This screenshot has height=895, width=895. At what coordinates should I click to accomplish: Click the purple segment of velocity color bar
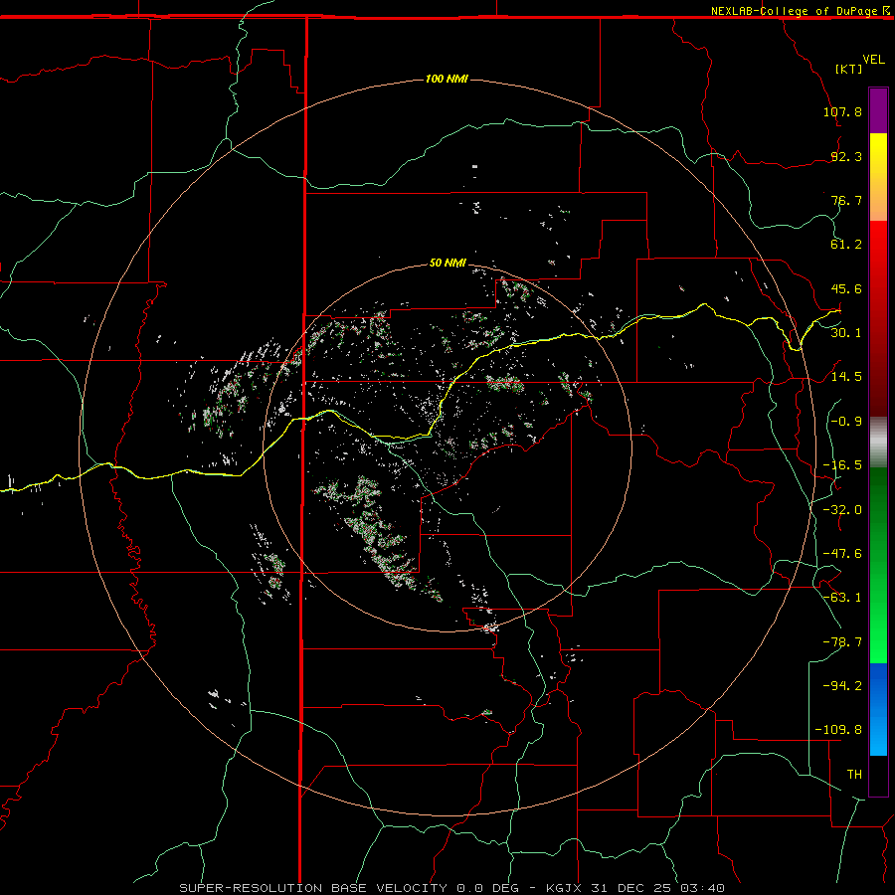878,111
